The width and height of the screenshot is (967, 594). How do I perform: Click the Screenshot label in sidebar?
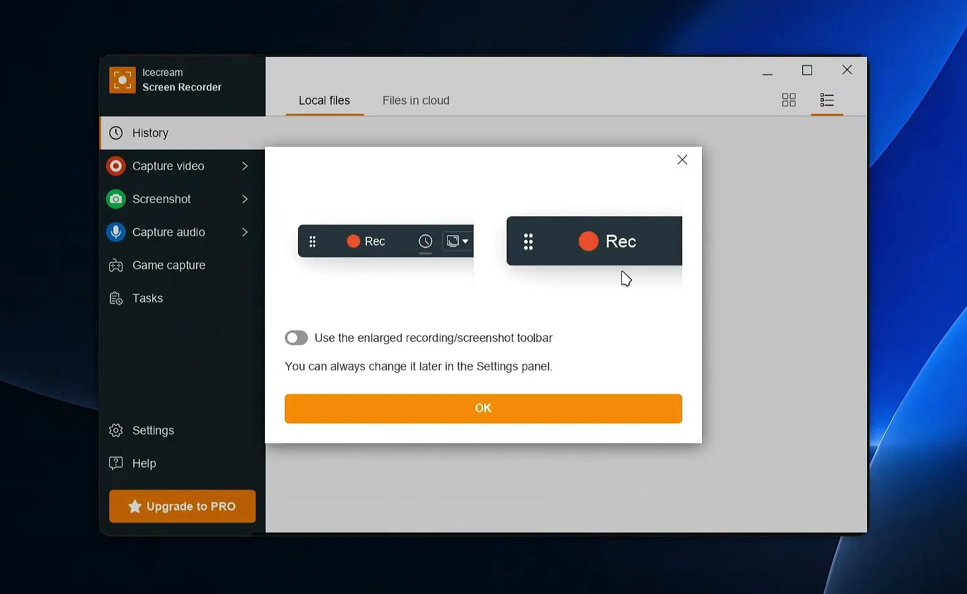[x=162, y=199]
